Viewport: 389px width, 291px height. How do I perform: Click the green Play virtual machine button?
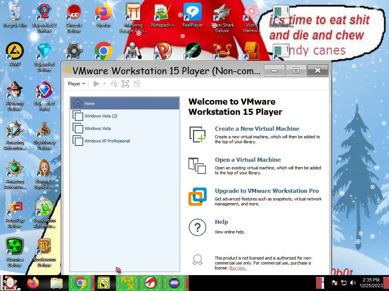coord(96,84)
